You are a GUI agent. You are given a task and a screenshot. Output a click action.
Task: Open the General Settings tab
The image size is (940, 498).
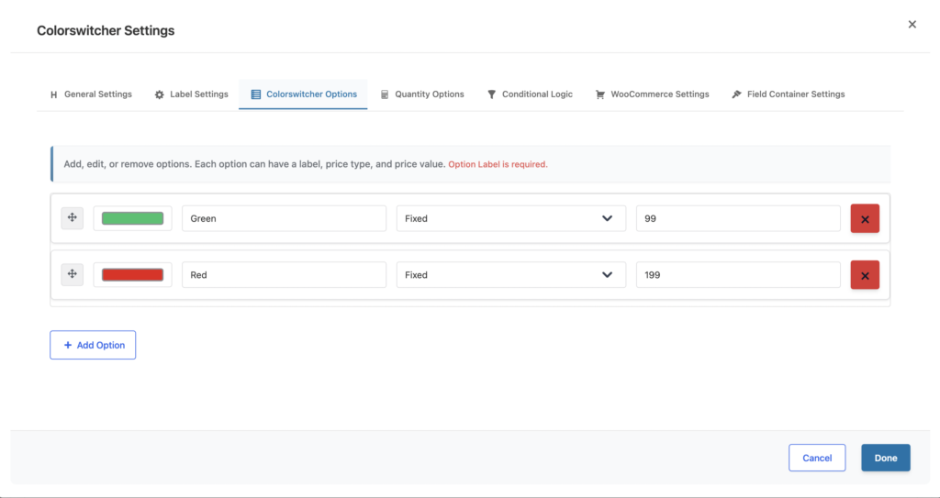pyautogui.click(x=91, y=94)
